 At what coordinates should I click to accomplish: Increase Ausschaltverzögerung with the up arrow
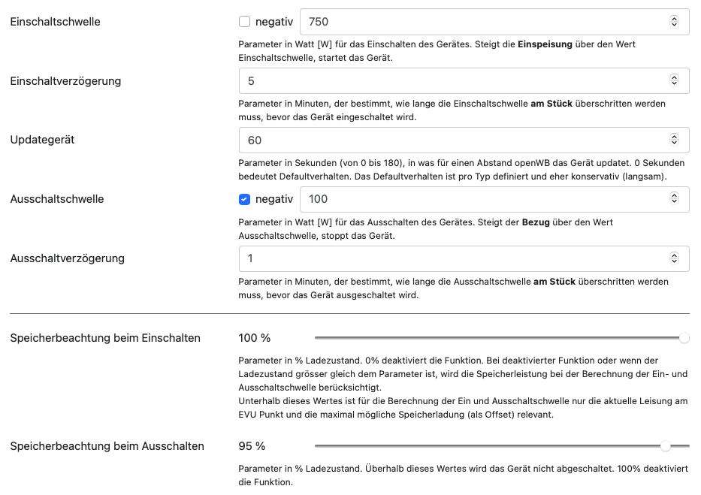click(674, 255)
